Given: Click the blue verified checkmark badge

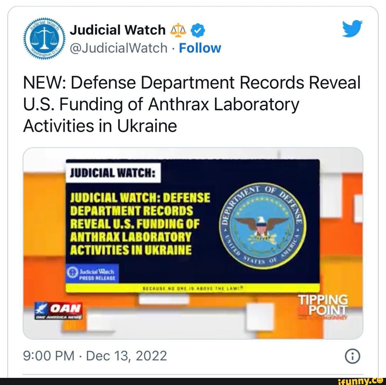Looking at the screenshot, I should coord(198,30).
